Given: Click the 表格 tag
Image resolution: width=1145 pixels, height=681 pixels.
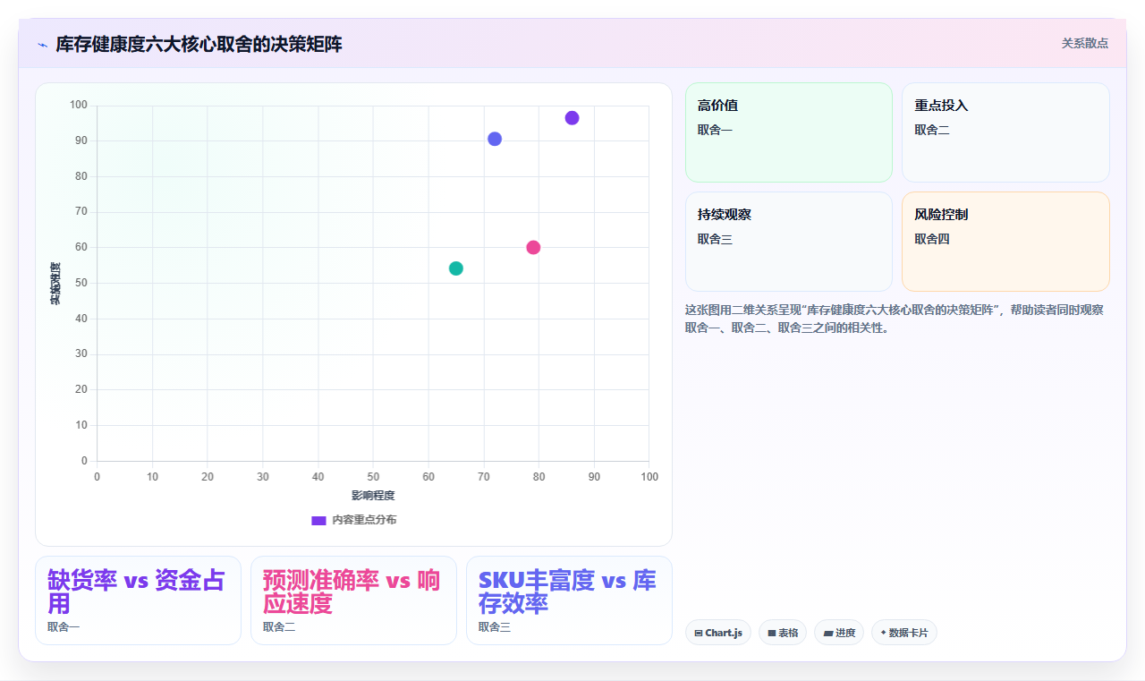Looking at the screenshot, I should click(783, 633).
